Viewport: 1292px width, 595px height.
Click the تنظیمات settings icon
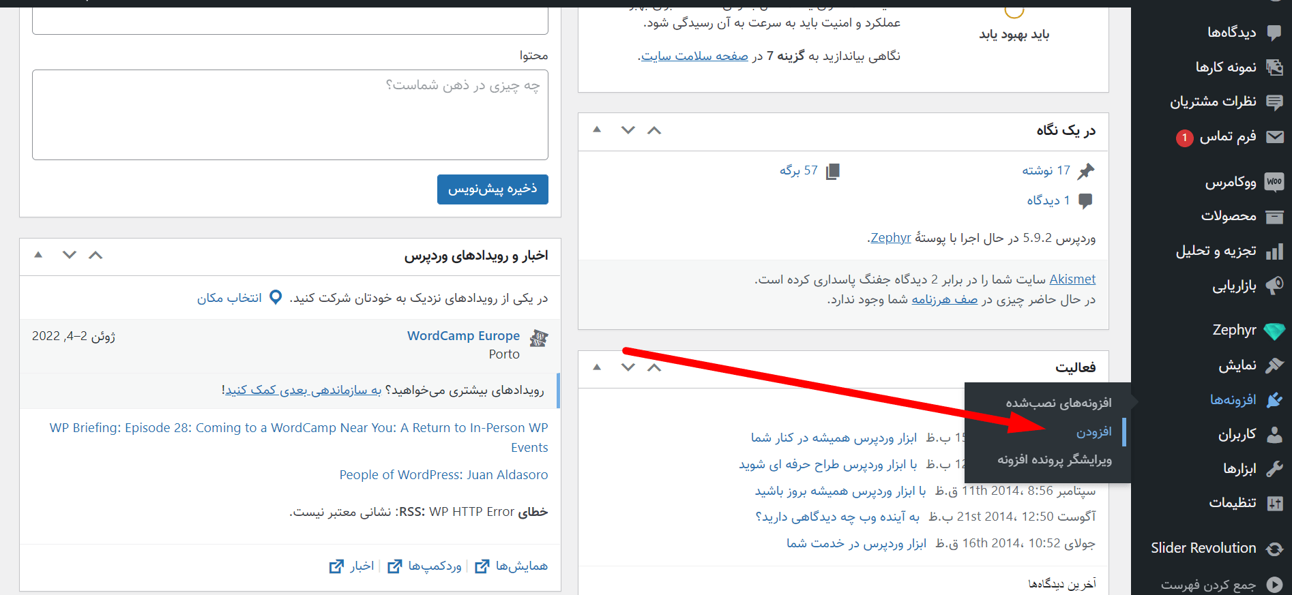point(1274,503)
